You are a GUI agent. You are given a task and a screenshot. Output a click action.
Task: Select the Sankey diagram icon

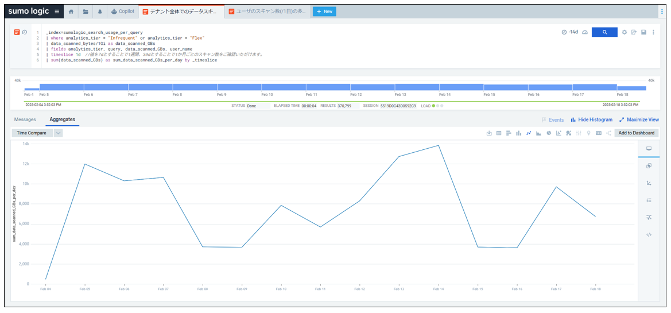coord(608,133)
